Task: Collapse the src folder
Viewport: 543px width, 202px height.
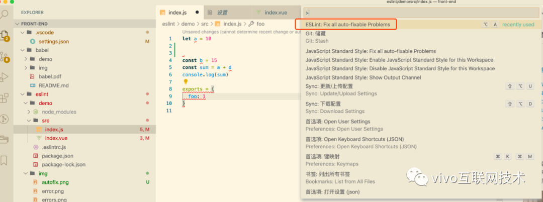Action: [x=29, y=121]
